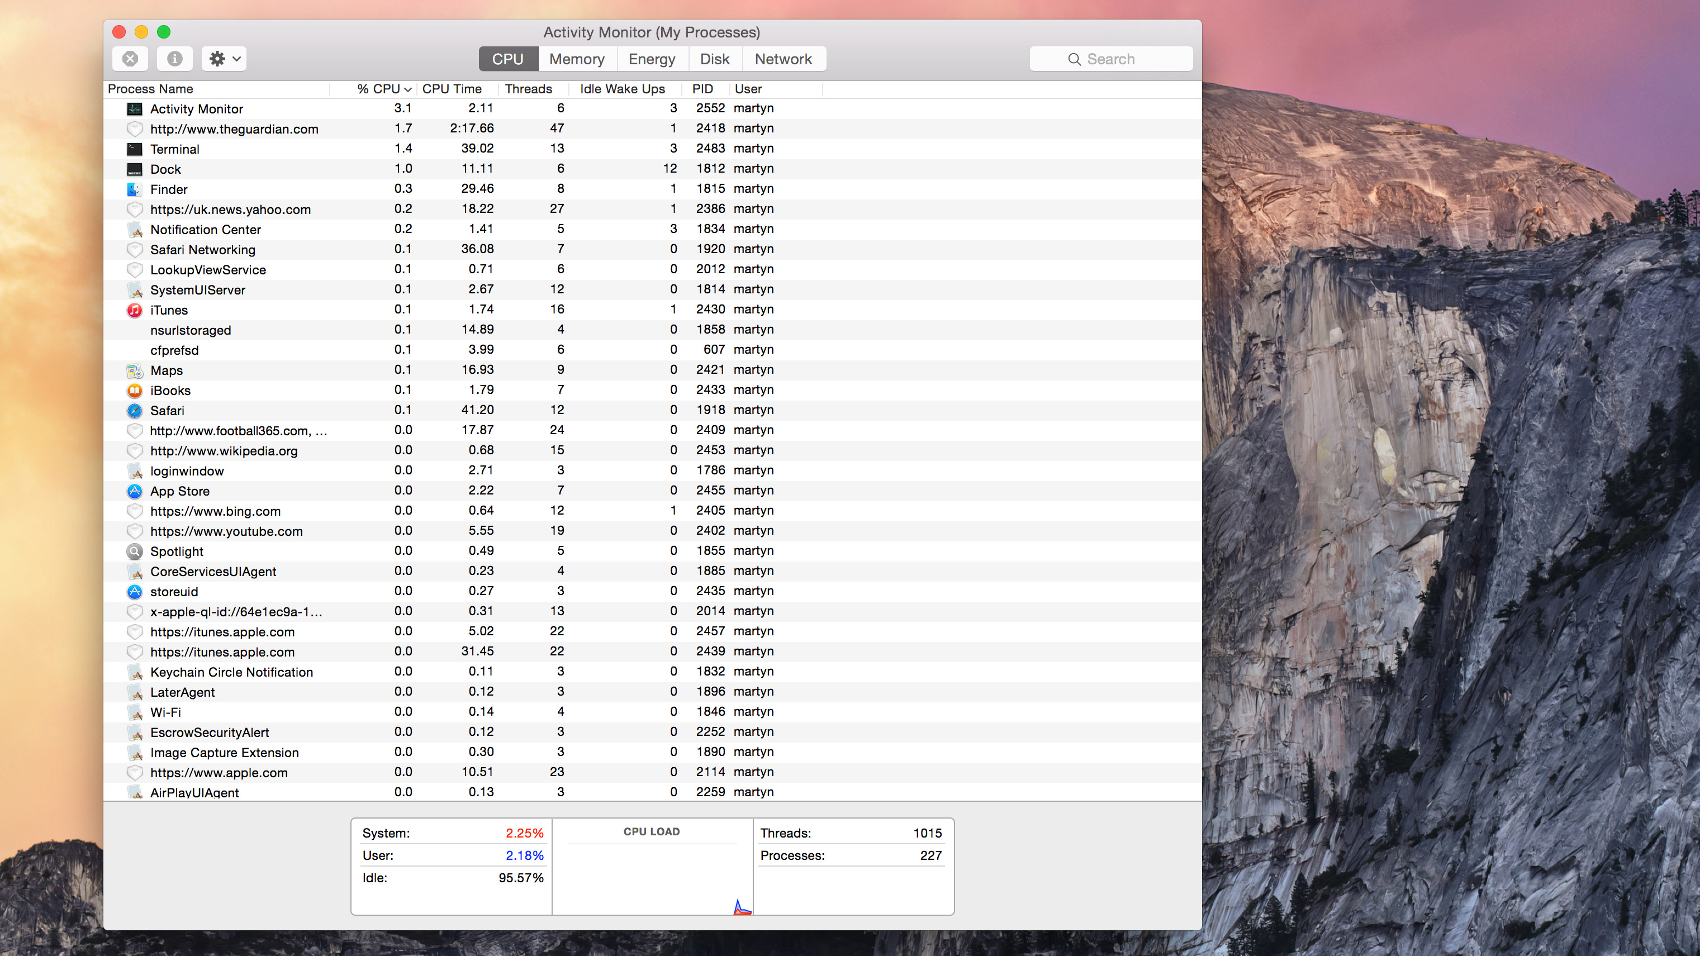
Task: Click the SystemUIServer process icon
Action: [135, 291]
